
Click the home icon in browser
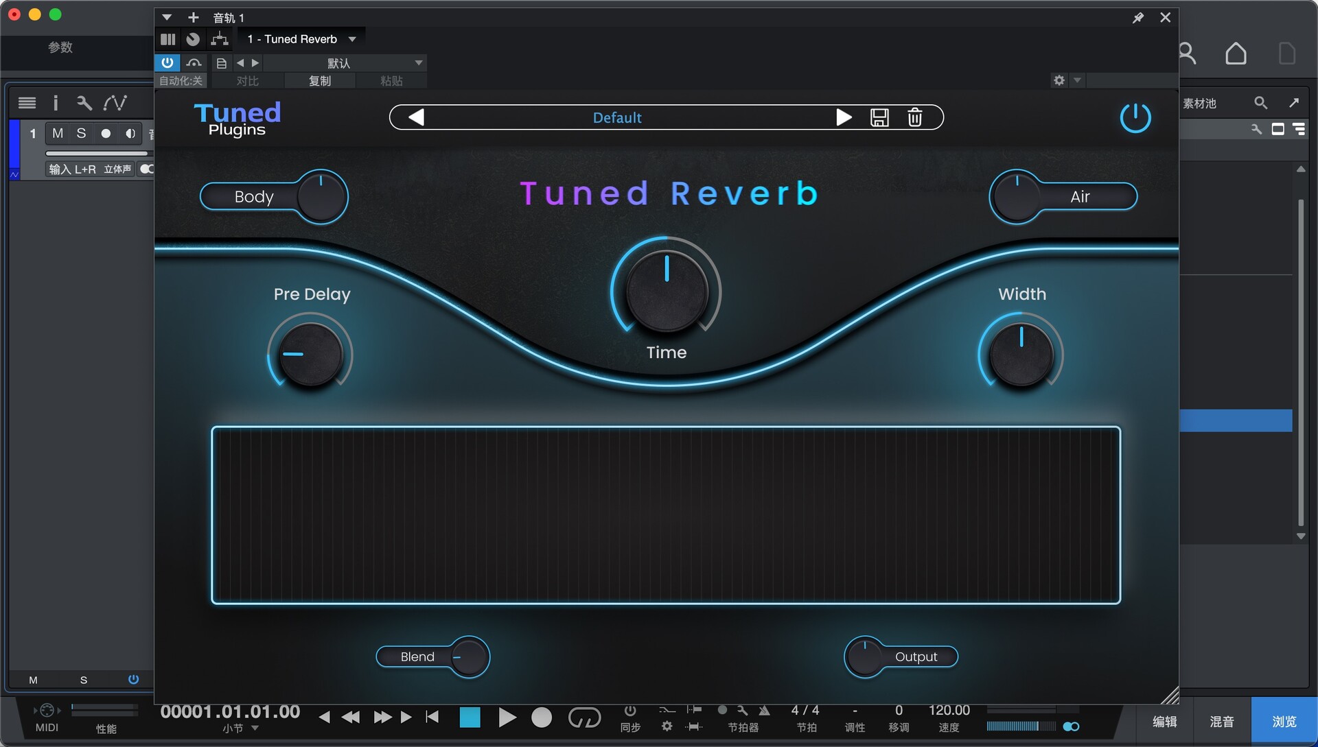(1236, 54)
